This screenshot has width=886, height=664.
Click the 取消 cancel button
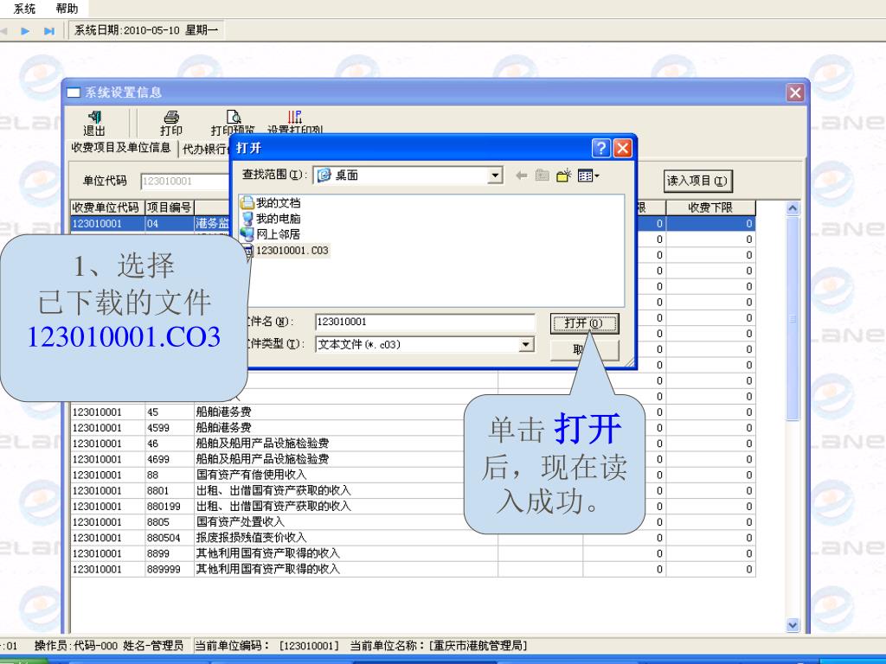(x=584, y=349)
